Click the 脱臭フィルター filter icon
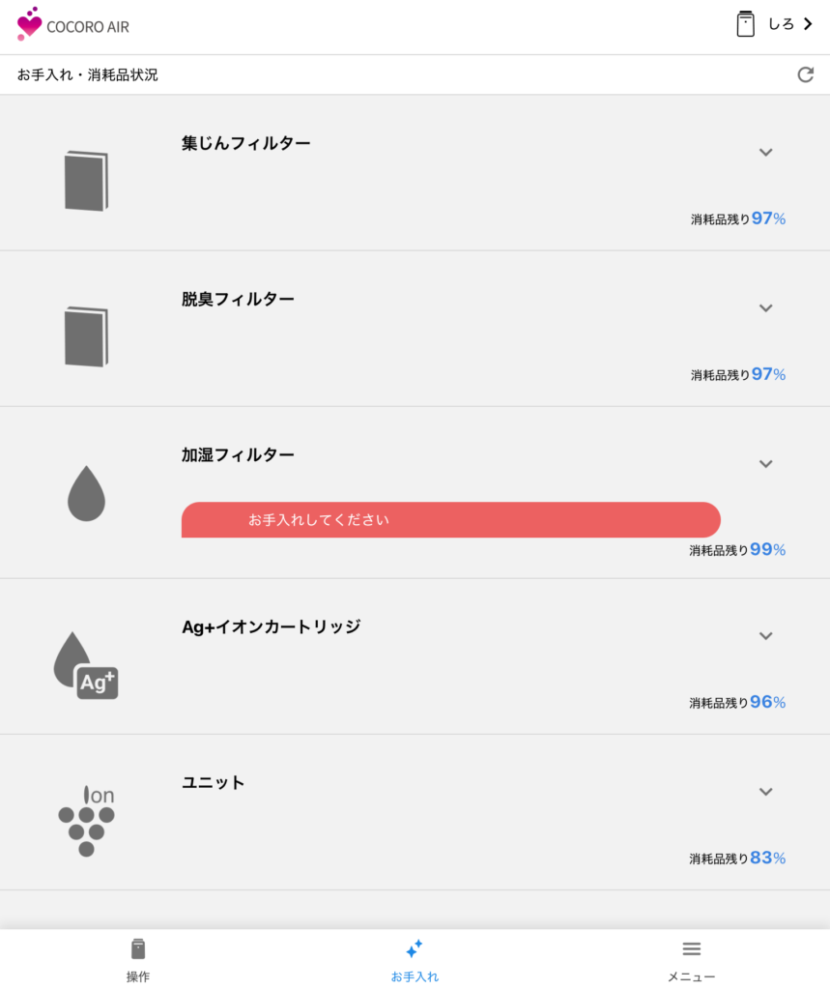The height and width of the screenshot is (990, 830). pyautogui.click(x=86, y=336)
